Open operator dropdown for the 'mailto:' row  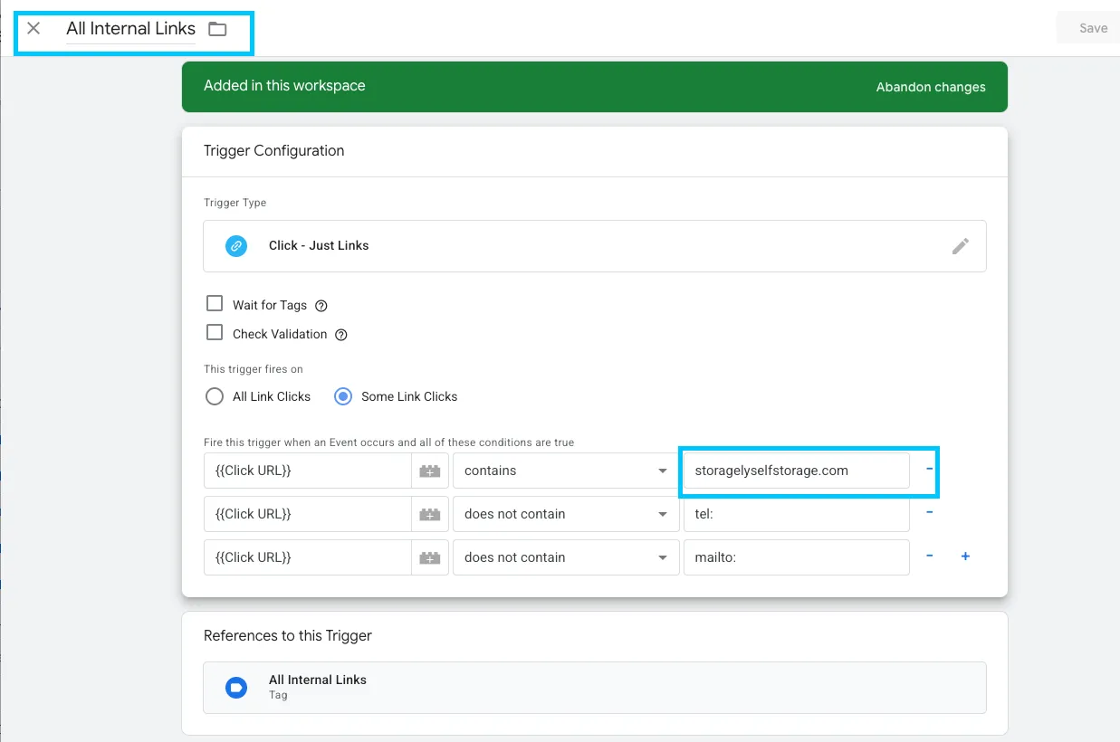pyautogui.click(x=566, y=557)
